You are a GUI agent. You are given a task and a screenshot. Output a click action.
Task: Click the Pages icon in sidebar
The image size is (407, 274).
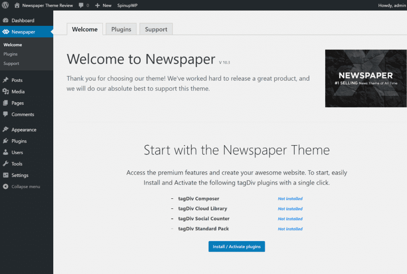click(6, 103)
